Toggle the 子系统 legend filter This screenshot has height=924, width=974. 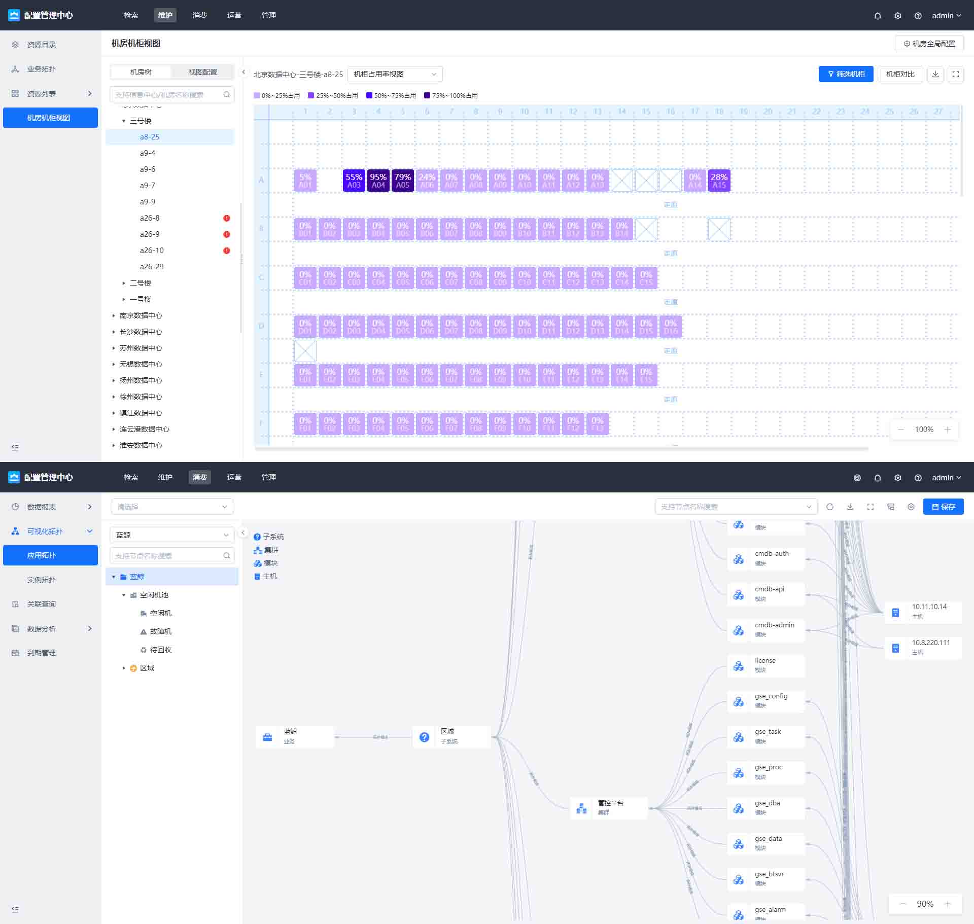click(x=269, y=537)
